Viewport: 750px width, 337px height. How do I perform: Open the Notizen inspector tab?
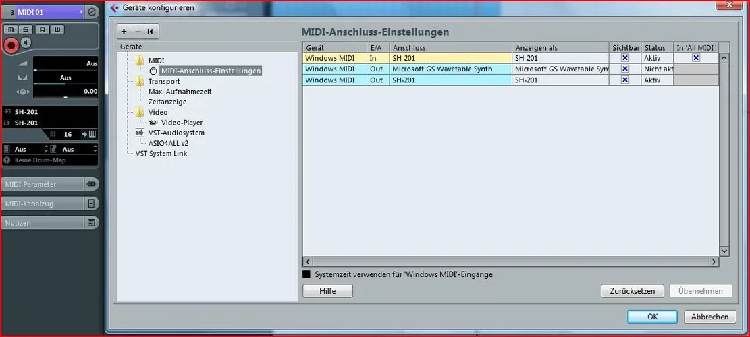coord(43,223)
